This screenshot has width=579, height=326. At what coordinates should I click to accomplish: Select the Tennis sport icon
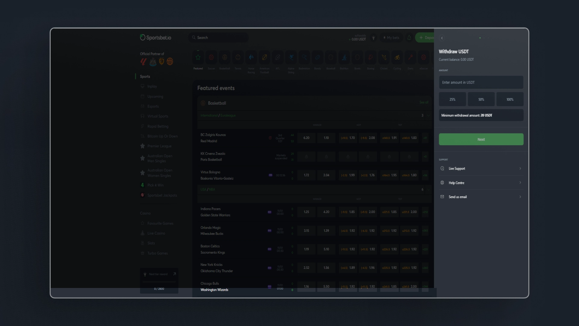238,57
